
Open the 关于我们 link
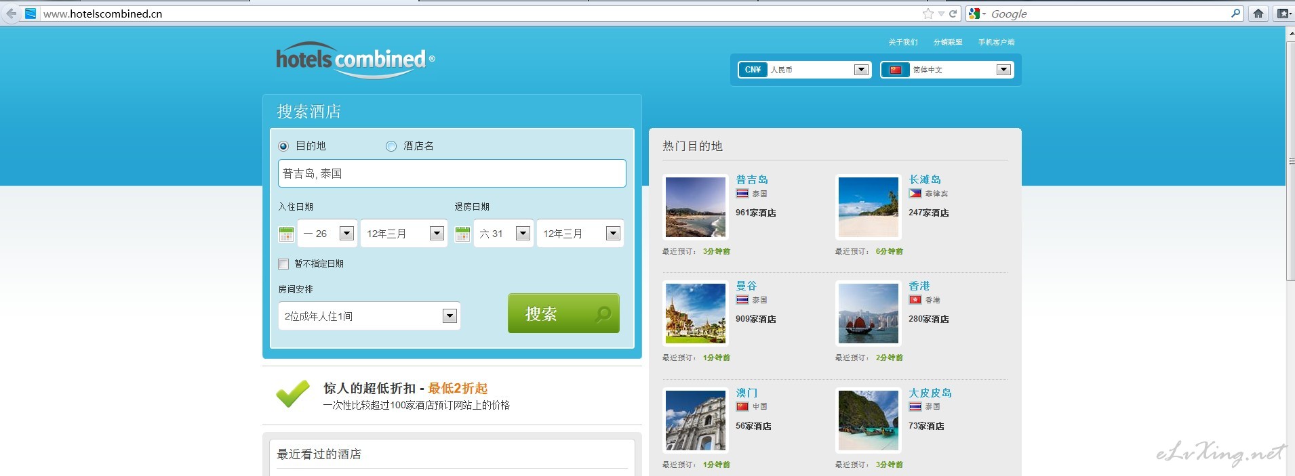click(903, 42)
